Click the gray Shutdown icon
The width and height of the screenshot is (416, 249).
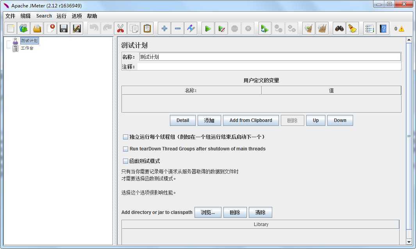click(248, 28)
